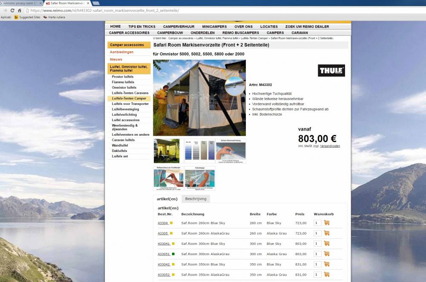Click cart icon for 260cm AlaskaGrau row
This screenshot has height=282, width=426.
(327, 233)
